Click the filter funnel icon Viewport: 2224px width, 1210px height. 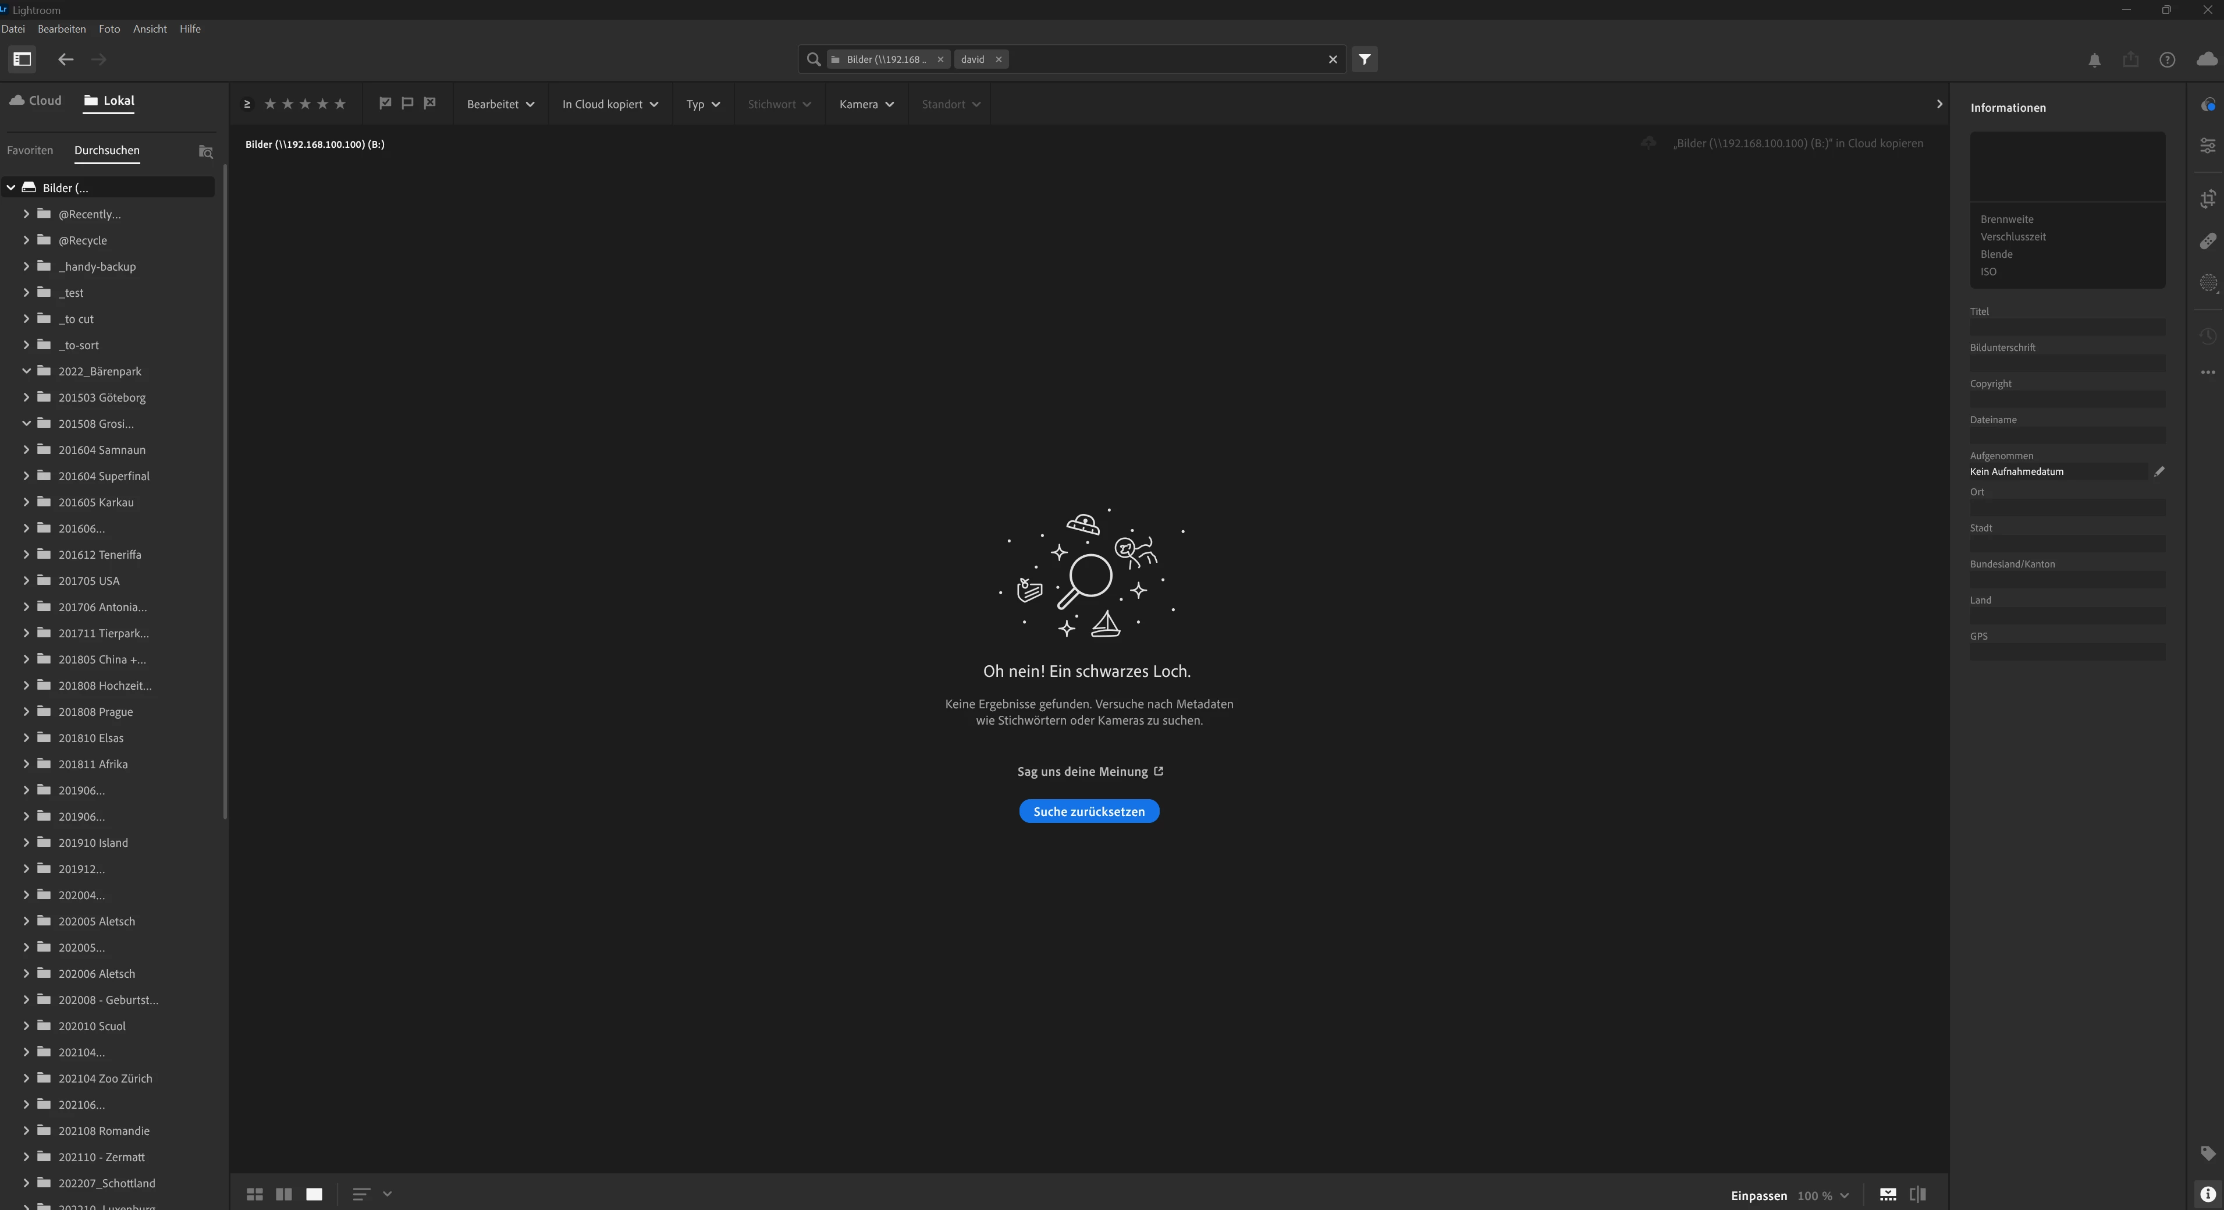[x=1364, y=59]
